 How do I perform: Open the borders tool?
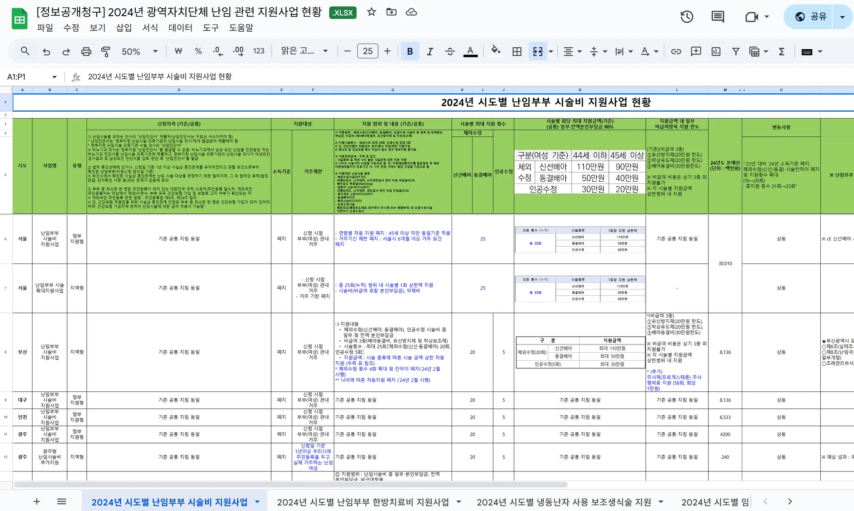517,51
